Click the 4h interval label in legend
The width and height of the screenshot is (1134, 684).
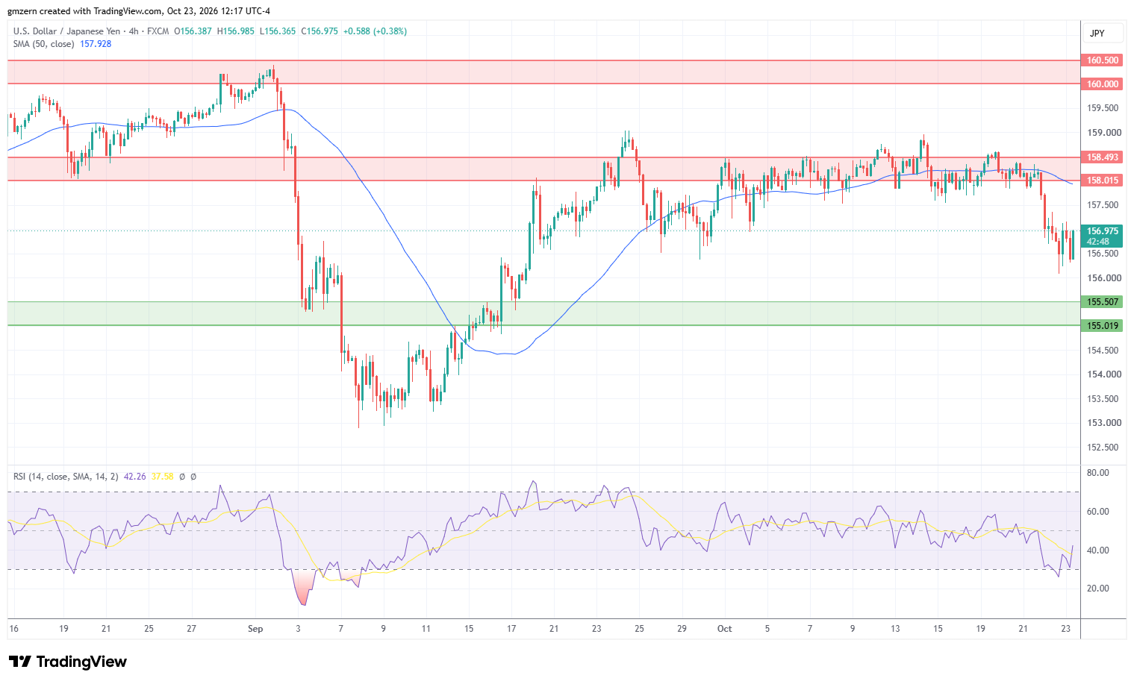click(134, 31)
